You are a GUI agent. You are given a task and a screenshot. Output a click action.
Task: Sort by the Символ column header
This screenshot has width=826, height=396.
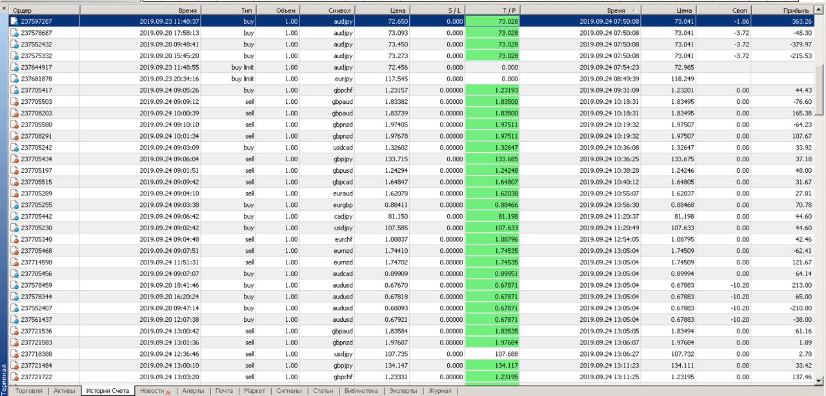click(327, 10)
